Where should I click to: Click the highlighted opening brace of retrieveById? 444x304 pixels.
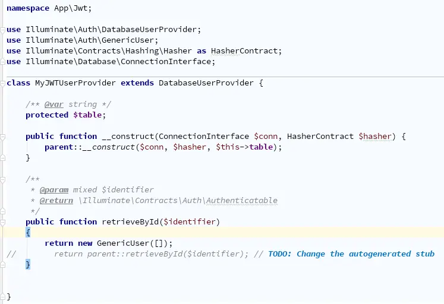28,232
